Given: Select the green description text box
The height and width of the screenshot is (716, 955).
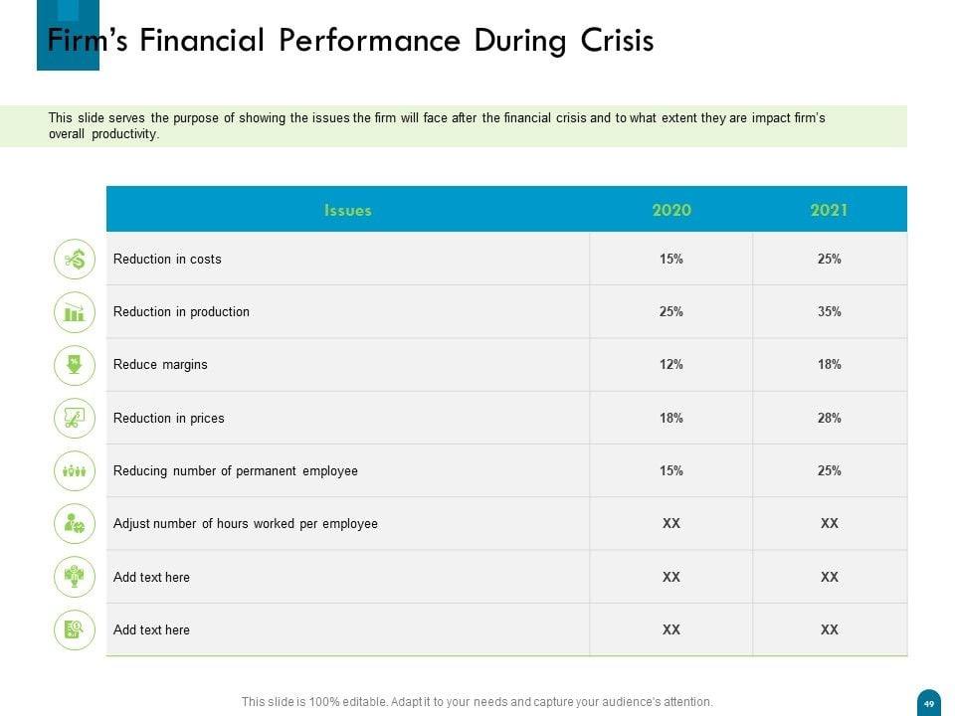Looking at the screenshot, I should tap(453, 126).
